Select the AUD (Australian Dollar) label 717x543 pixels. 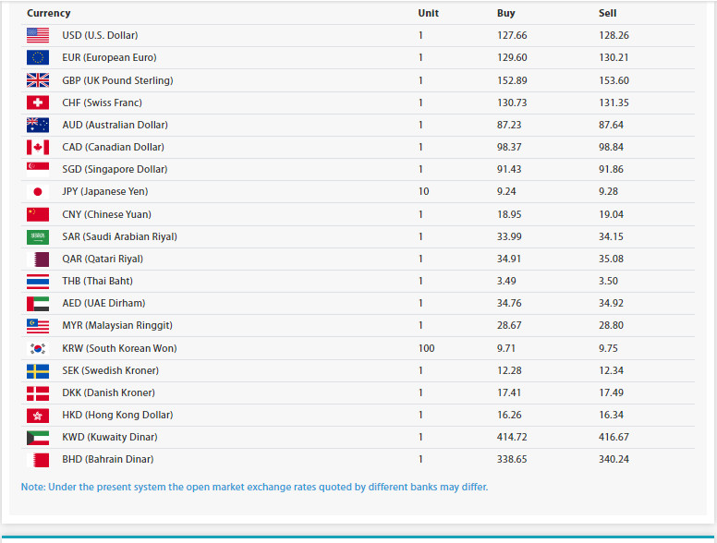click(115, 125)
